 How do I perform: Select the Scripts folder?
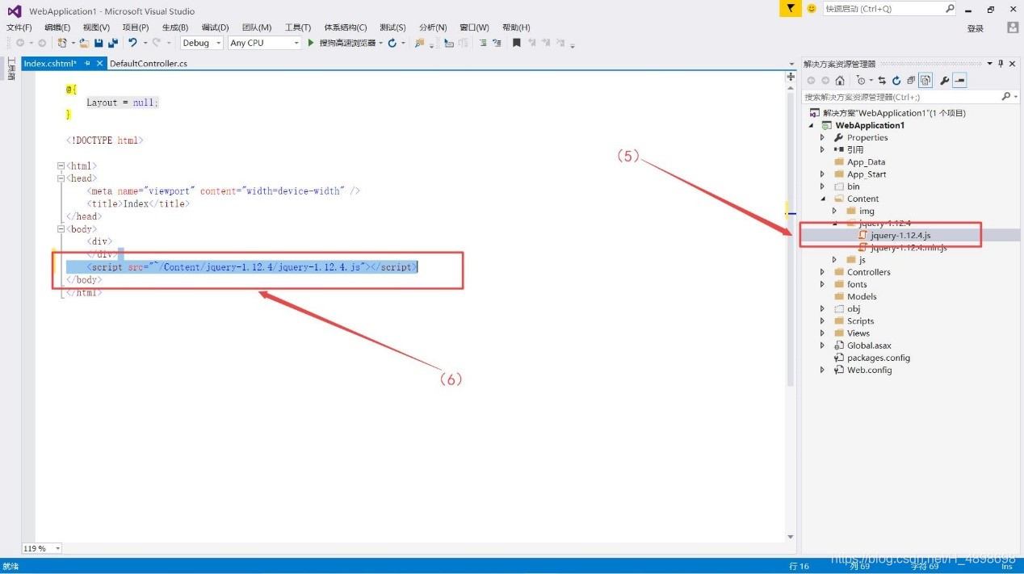860,321
